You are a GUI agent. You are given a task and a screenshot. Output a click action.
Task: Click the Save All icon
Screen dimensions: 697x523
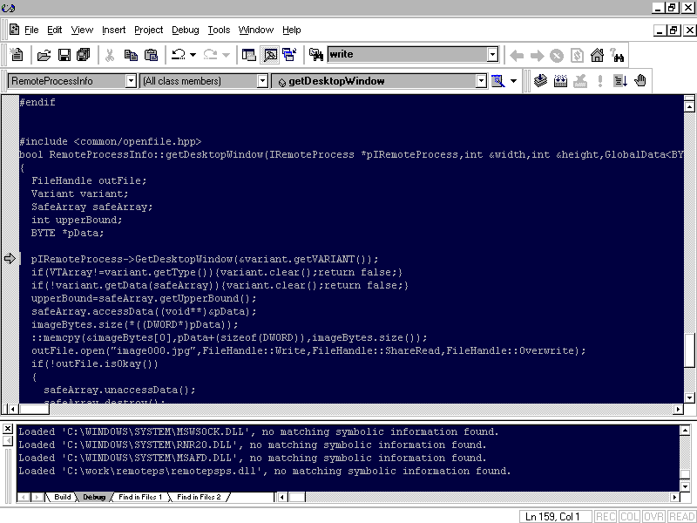click(x=83, y=55)
